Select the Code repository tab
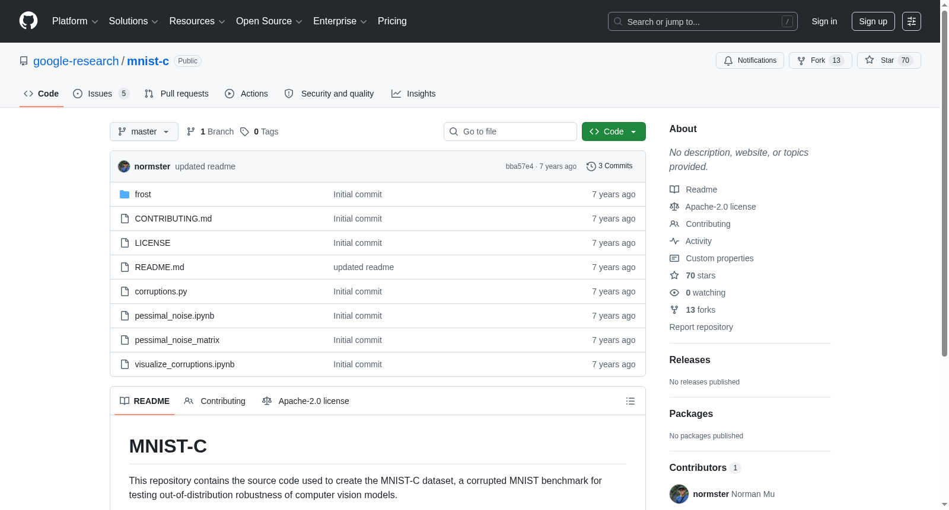 [x=42, y=94]
